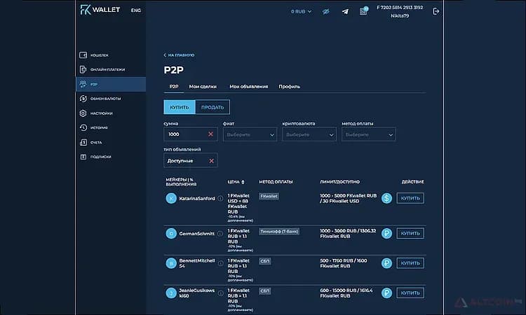The image size is (526, 315).
Task: Switch to Мои сделки tab
Action: click(203, 86)
